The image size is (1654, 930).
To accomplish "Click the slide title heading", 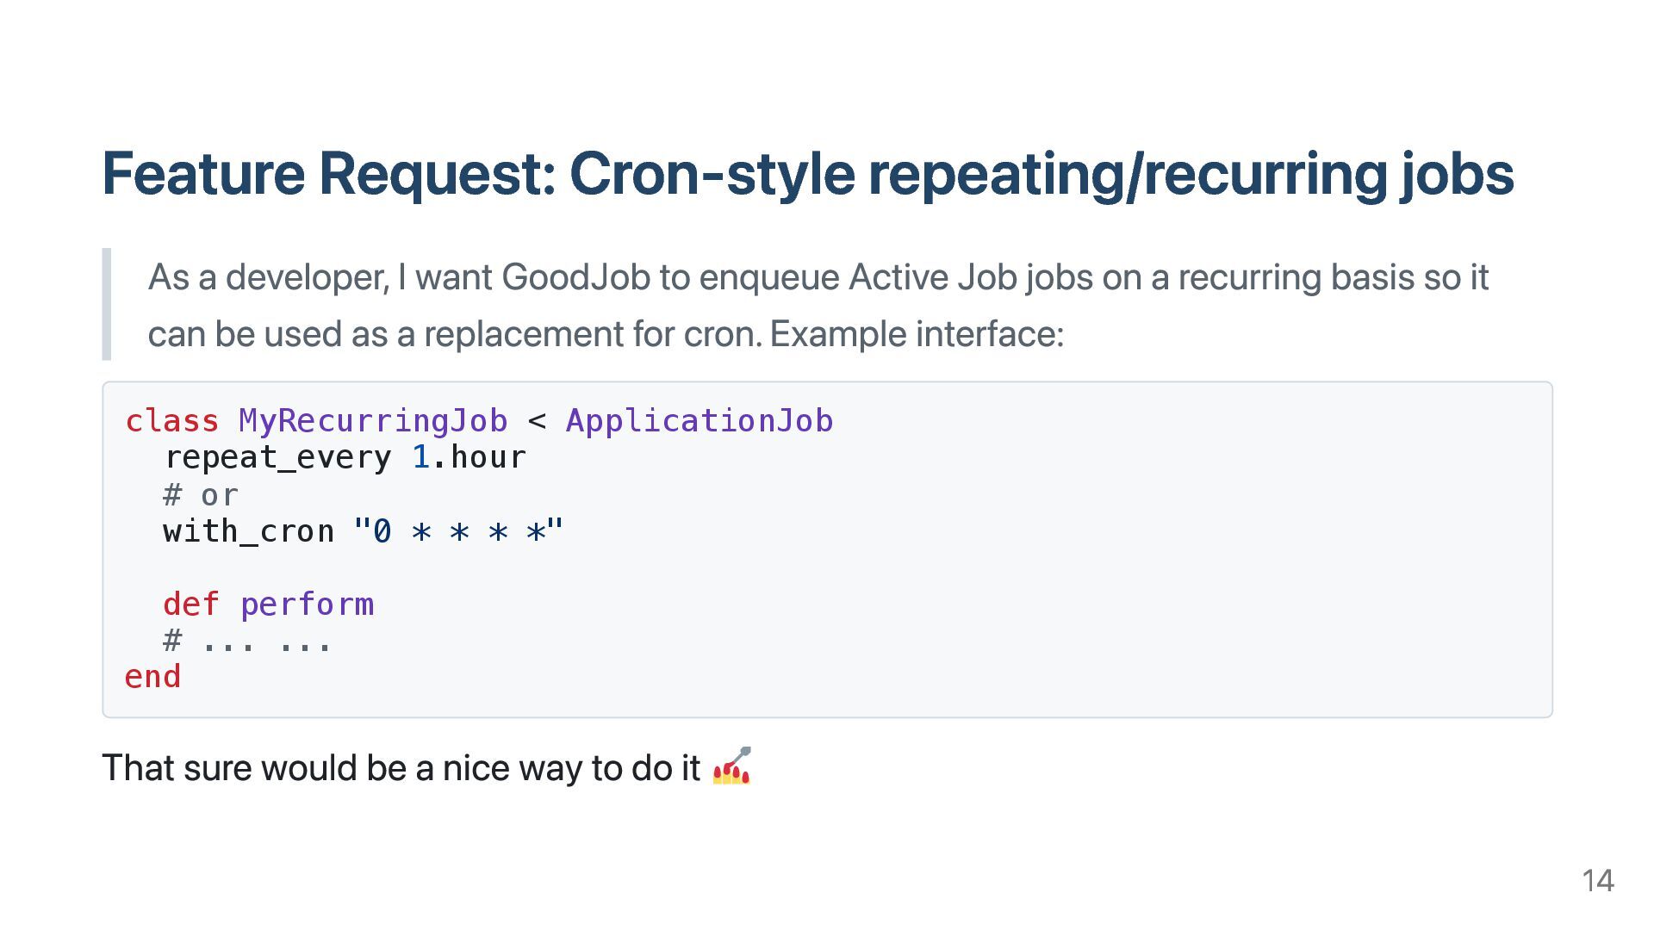I will pyautogui.click(x=807, y=173).
